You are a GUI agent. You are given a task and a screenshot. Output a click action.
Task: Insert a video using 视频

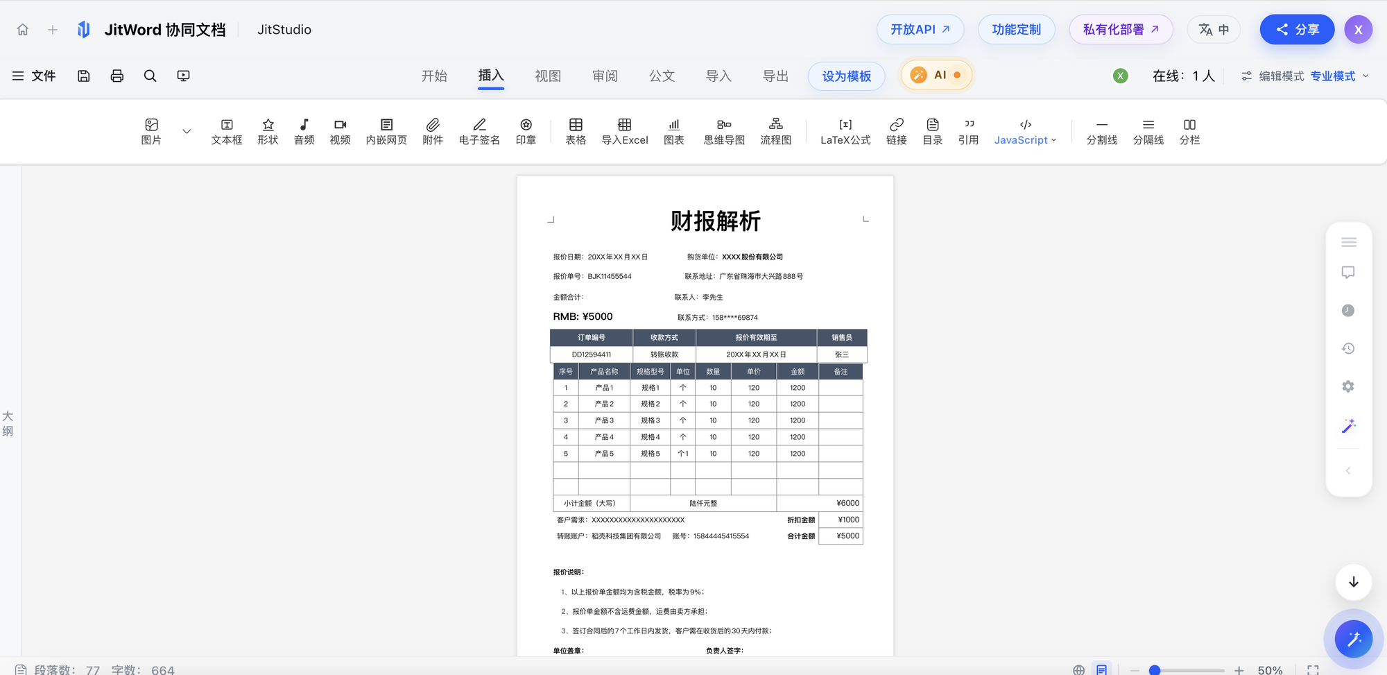click(x=340, y=131)
